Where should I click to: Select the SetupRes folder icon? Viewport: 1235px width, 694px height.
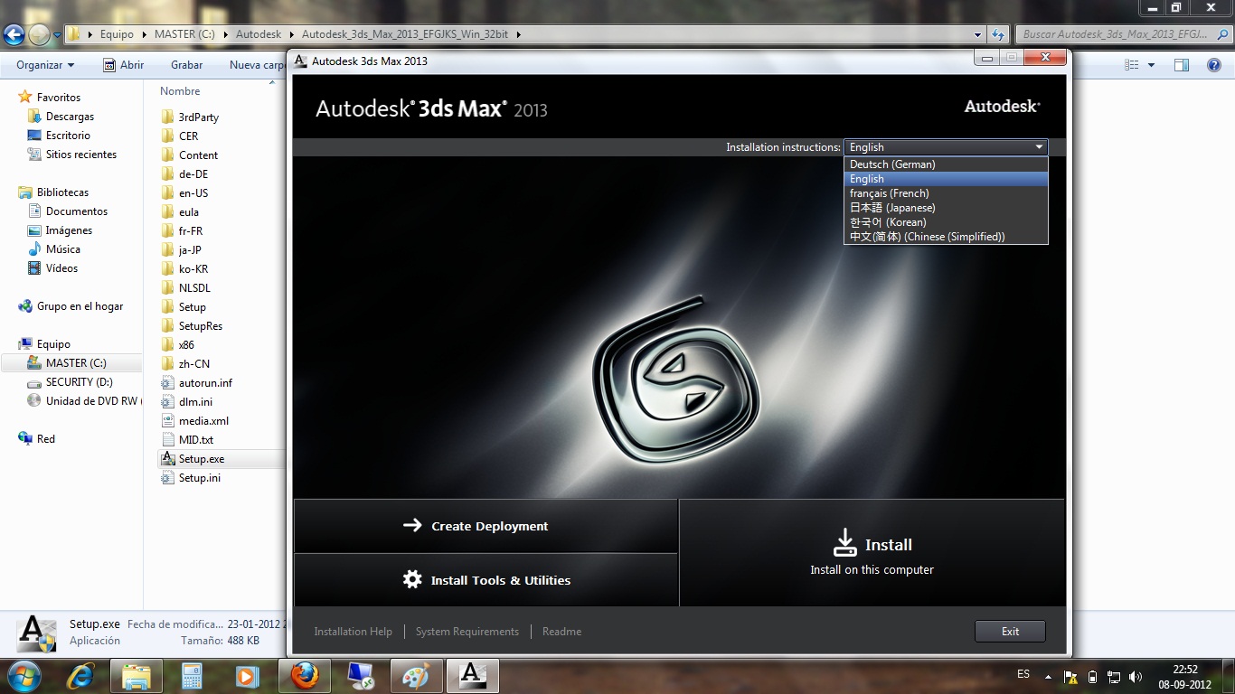point(167,325)
